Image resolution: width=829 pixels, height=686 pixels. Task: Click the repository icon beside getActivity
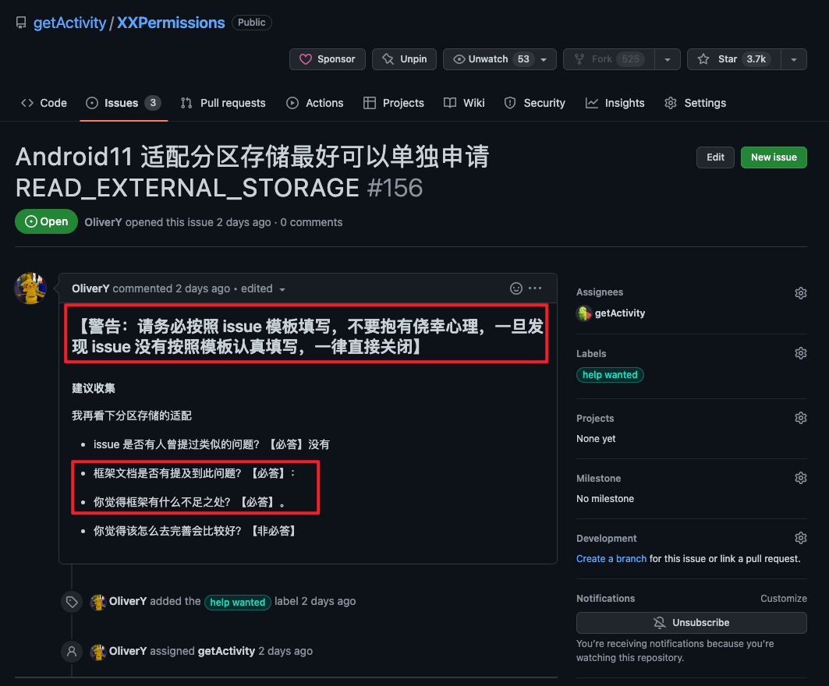[x=21, y=23]
